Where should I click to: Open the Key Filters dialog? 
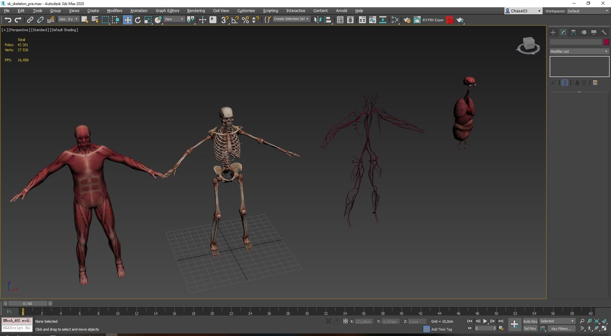click(561, 329)
